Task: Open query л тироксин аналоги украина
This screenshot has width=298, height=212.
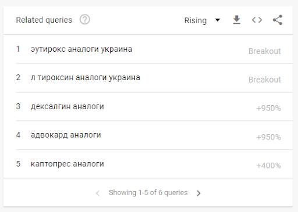Action: click(x=86, y=78)
